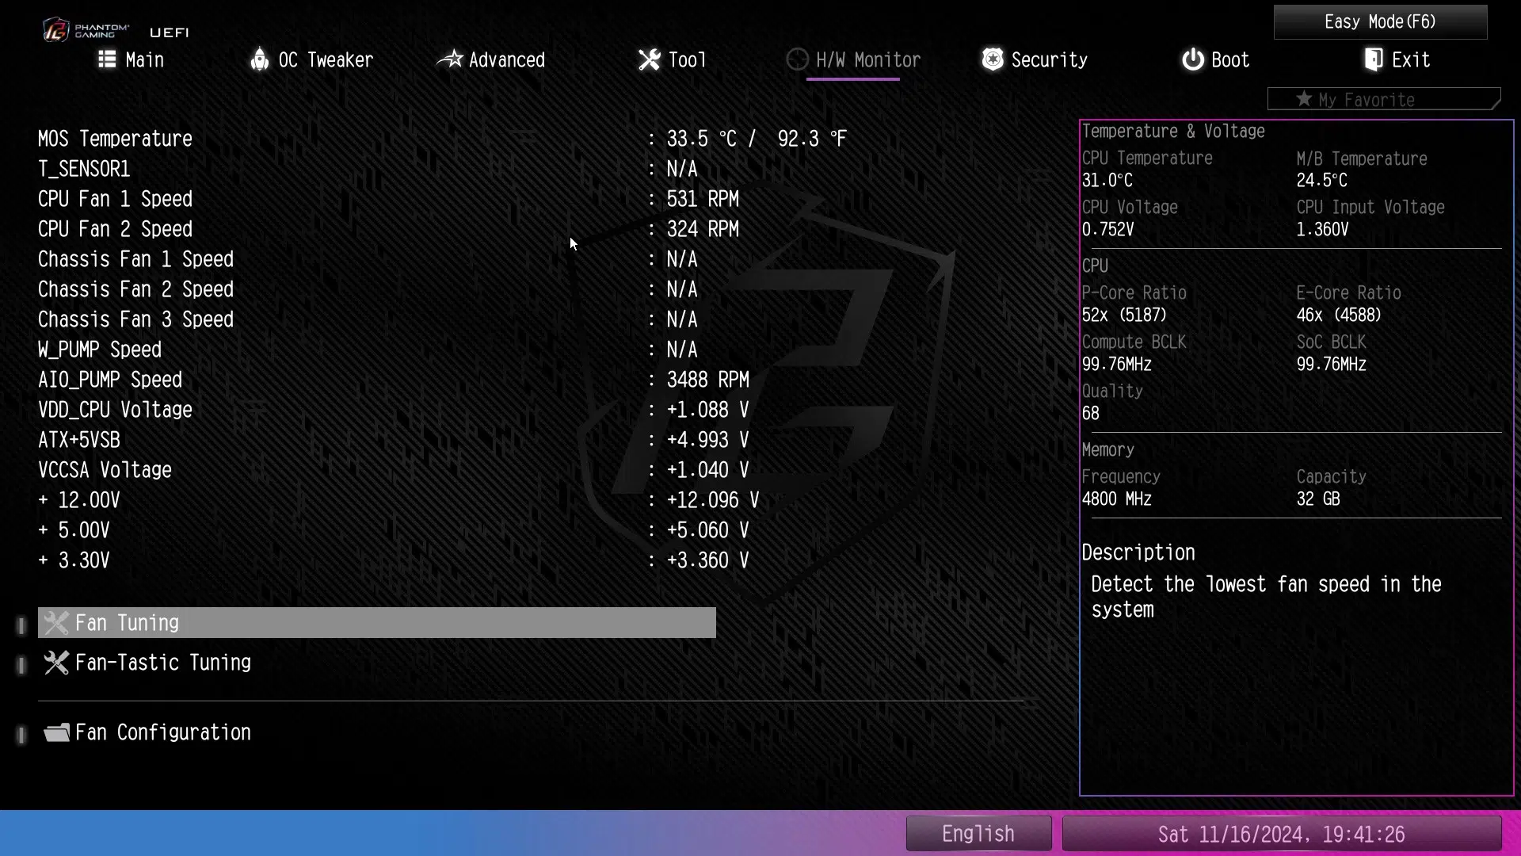Click CPU Input Voltage 1.360V value

tap(1322, 230)
